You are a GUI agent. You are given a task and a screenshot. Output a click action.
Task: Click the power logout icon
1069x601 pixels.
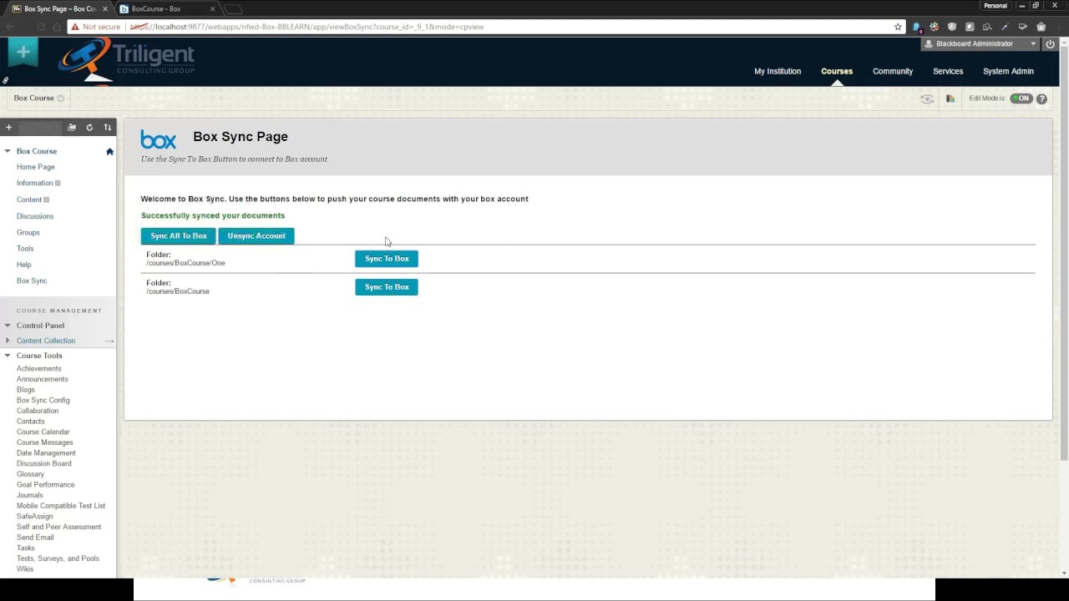[1050, 44]
